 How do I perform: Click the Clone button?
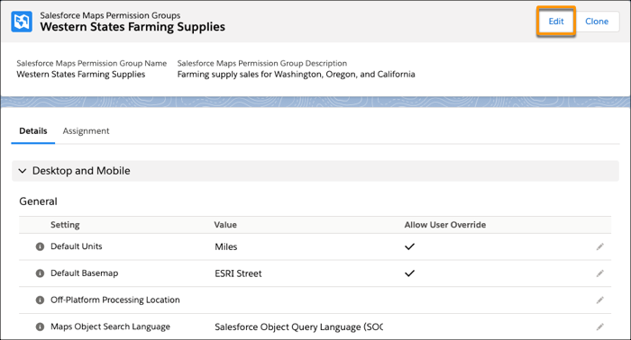click(x=597, y=22)
